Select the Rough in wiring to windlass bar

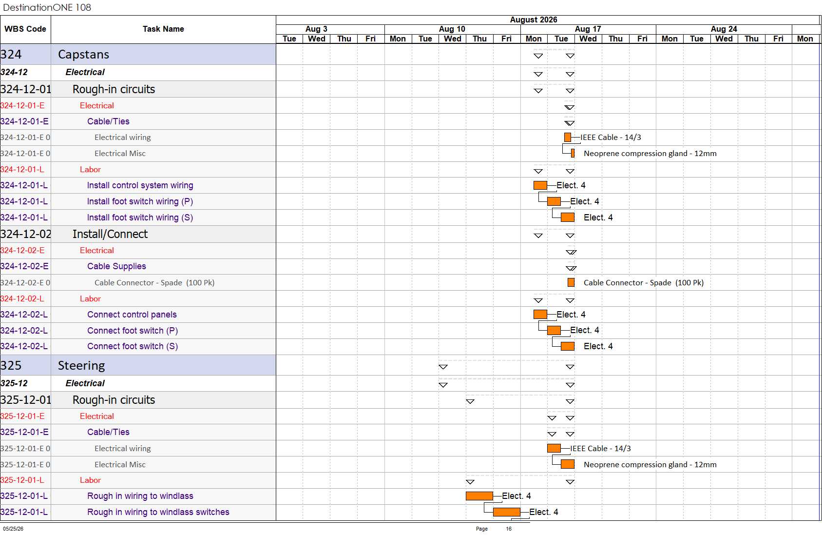click(479, 496)
